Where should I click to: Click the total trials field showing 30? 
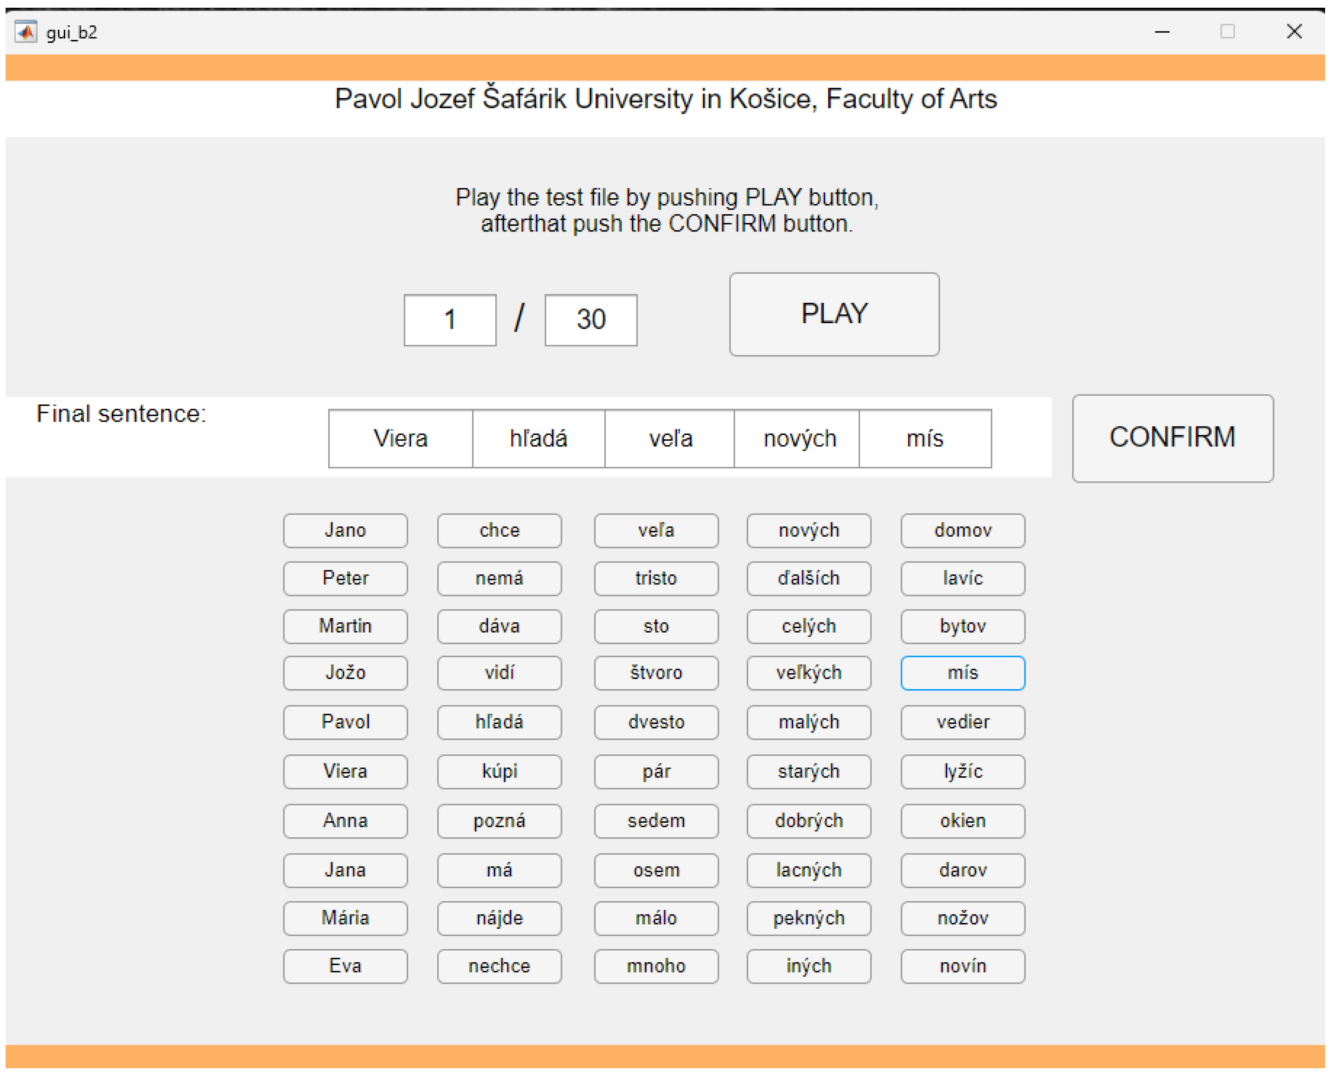590,320
